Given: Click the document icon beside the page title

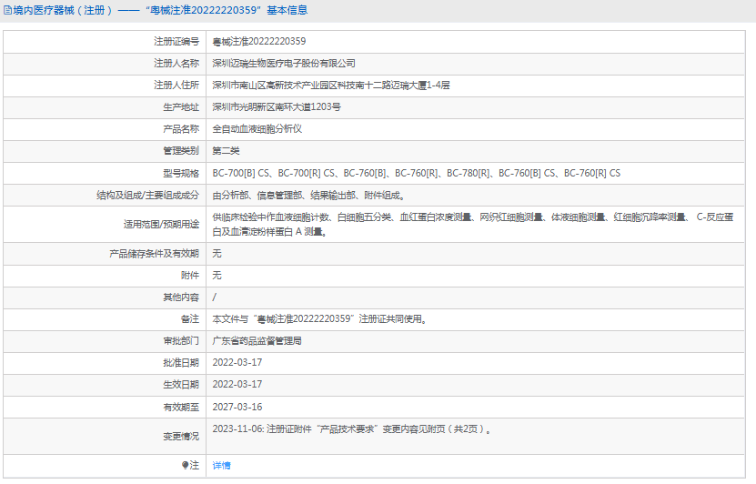Looking at the screenshot, I should [7, 10].
